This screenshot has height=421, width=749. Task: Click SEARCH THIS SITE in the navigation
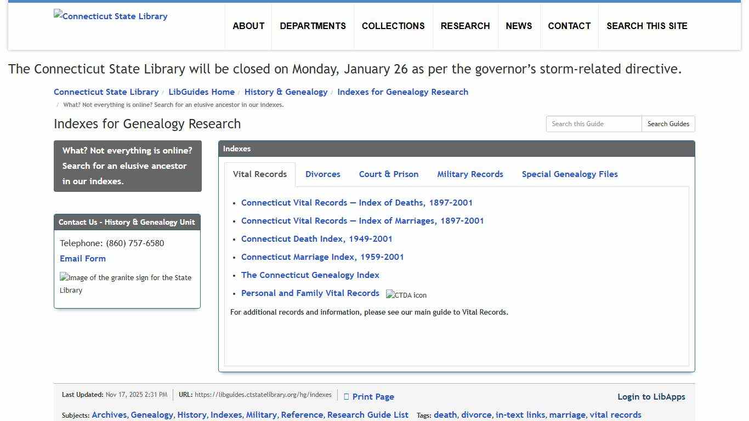[647, 26]
